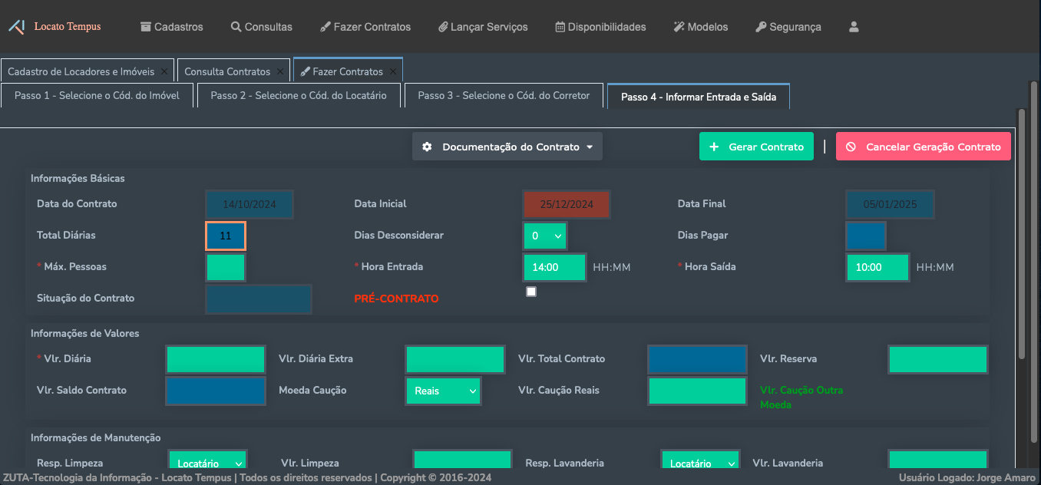Open the Cadastros menu
The width and height of the screenshot is (1041, 485).
[x=171, y=27]
